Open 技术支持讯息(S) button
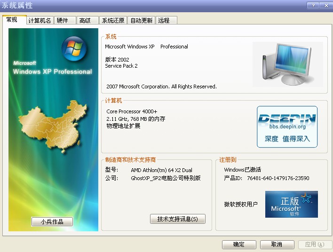The image size is (333, 252). pos(177,219)
